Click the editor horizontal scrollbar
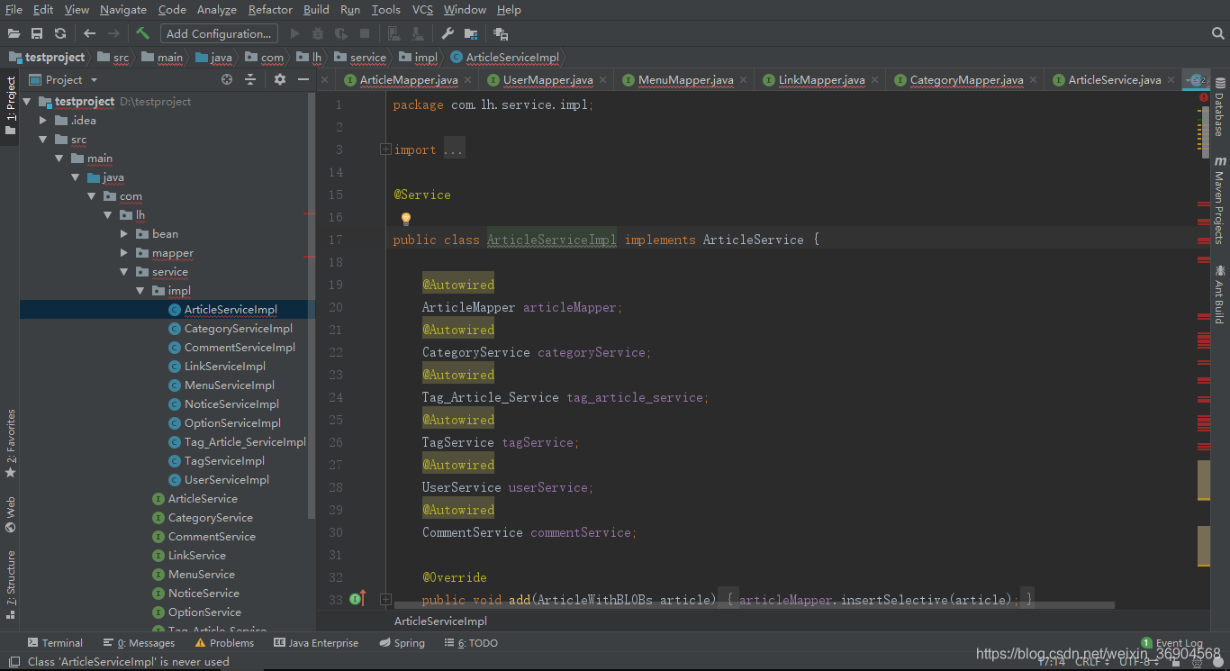The image size is (1230, 671). click(754, 605)
